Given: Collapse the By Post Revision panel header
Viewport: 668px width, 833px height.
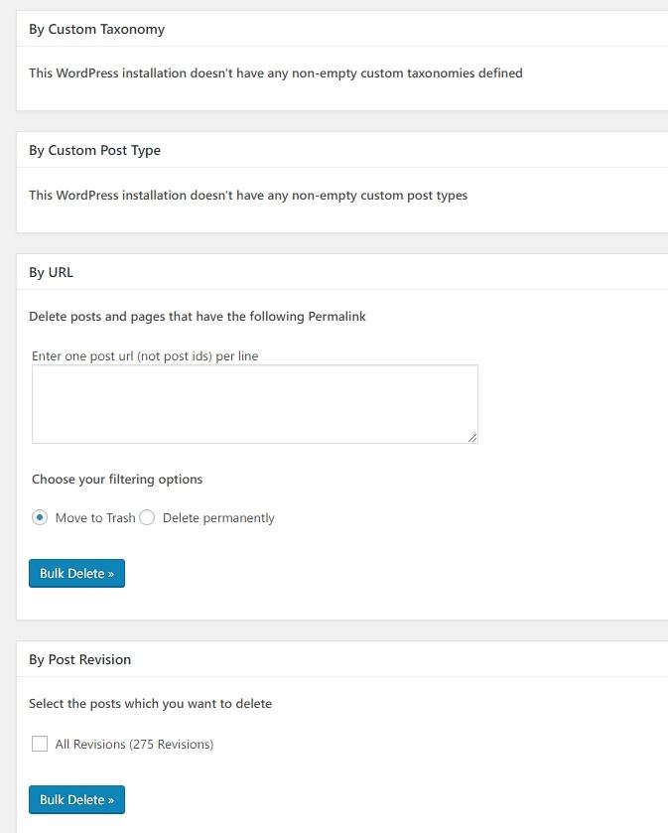Looking at the screenshot, I should pos(342,659).
